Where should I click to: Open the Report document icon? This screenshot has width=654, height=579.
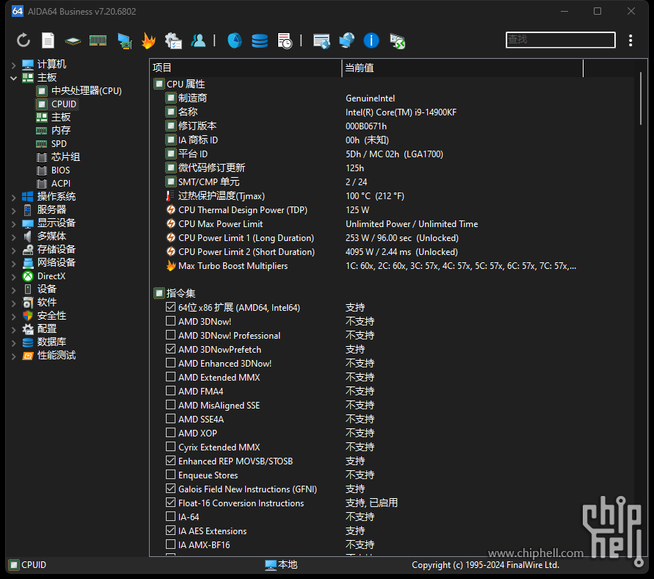pyautogui.click(x=48, y=40)
